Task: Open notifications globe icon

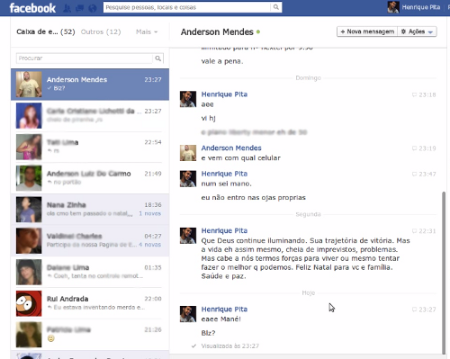Action: tap(93, 8)
